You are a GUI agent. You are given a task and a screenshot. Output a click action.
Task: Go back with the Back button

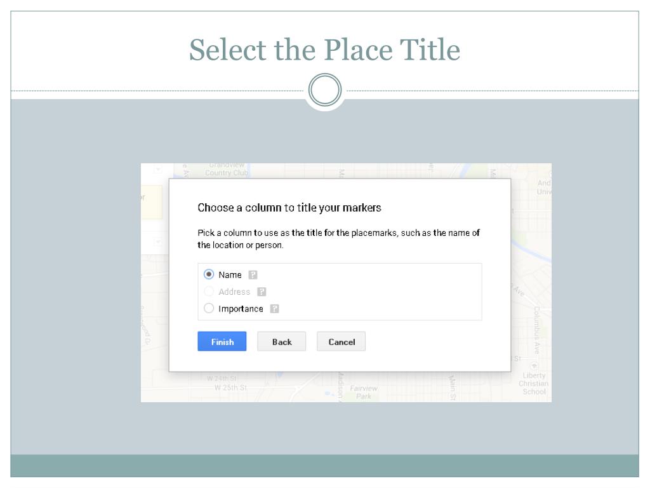pos(281,342)
